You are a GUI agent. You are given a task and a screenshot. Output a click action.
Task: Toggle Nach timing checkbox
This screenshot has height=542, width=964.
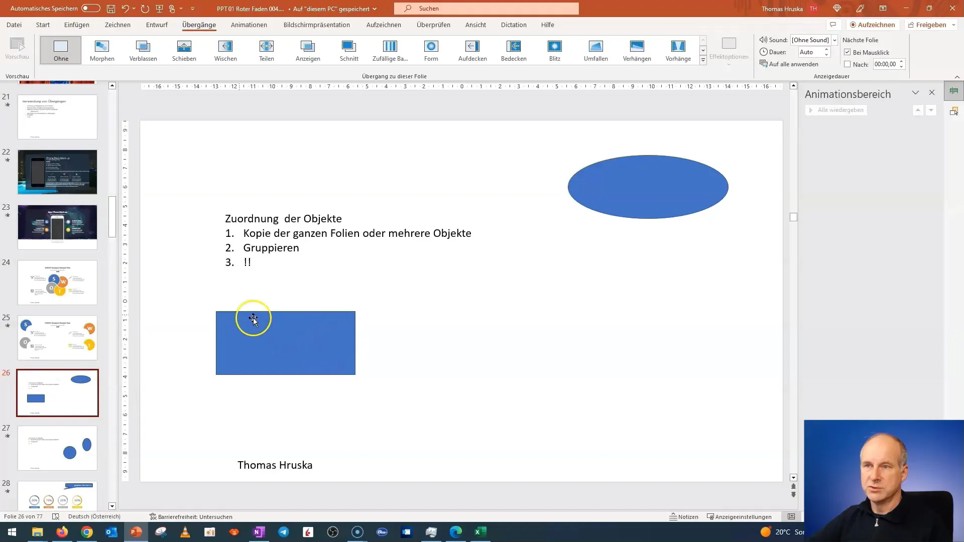coord(848,64)
